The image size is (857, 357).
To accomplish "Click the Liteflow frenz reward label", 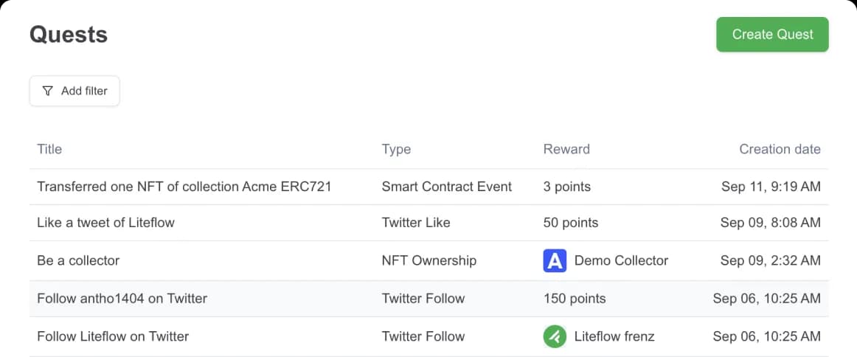I will click(614, 336).
